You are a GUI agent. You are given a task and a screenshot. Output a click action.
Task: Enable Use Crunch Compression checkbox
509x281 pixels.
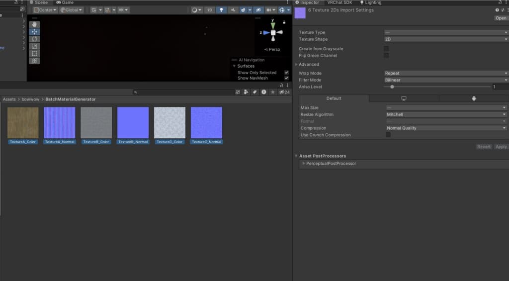tap(388, 135)
